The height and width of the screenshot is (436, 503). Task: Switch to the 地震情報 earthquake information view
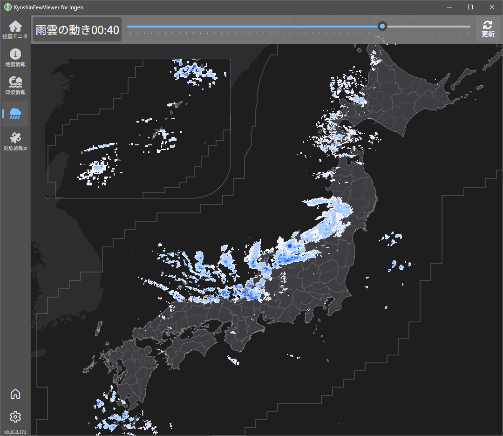(15, 57)
